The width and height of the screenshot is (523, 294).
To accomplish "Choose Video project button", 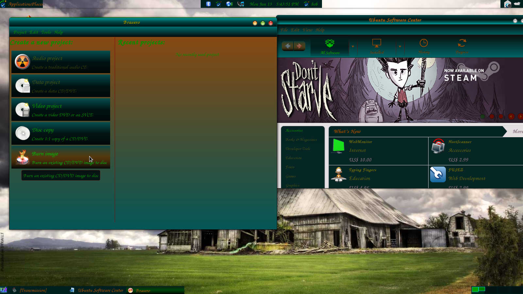I will coord(61,109).
